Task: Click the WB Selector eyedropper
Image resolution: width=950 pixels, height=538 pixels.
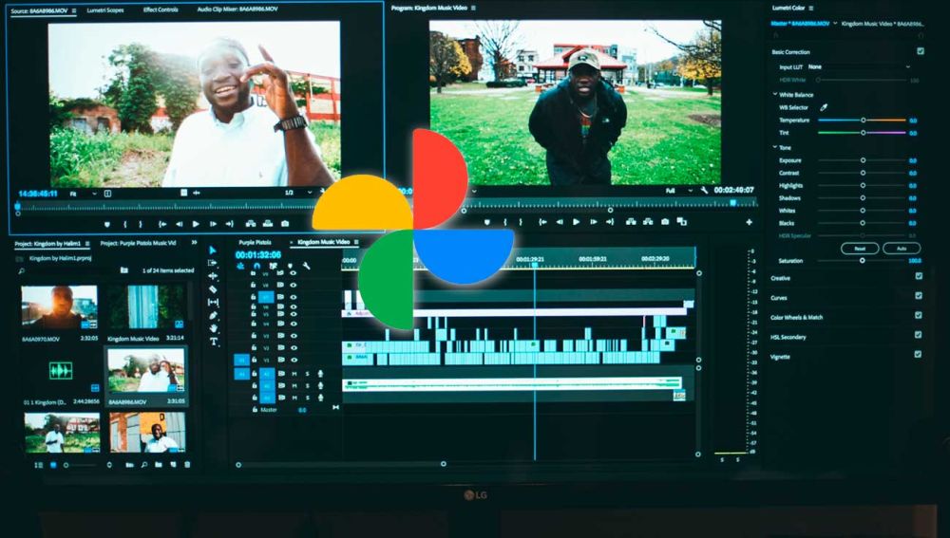Action: pos(824,107)
